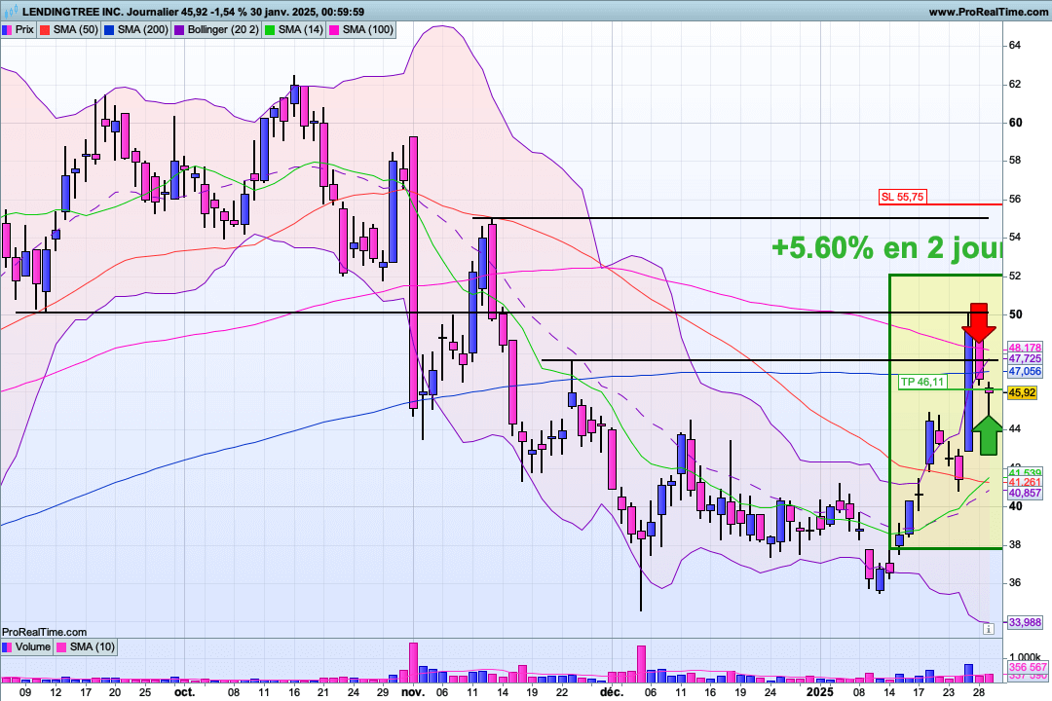This screenshot has width=1052, height=701.
Task: Click the 29 date label on time axis
Action: [x=383, y=692]
